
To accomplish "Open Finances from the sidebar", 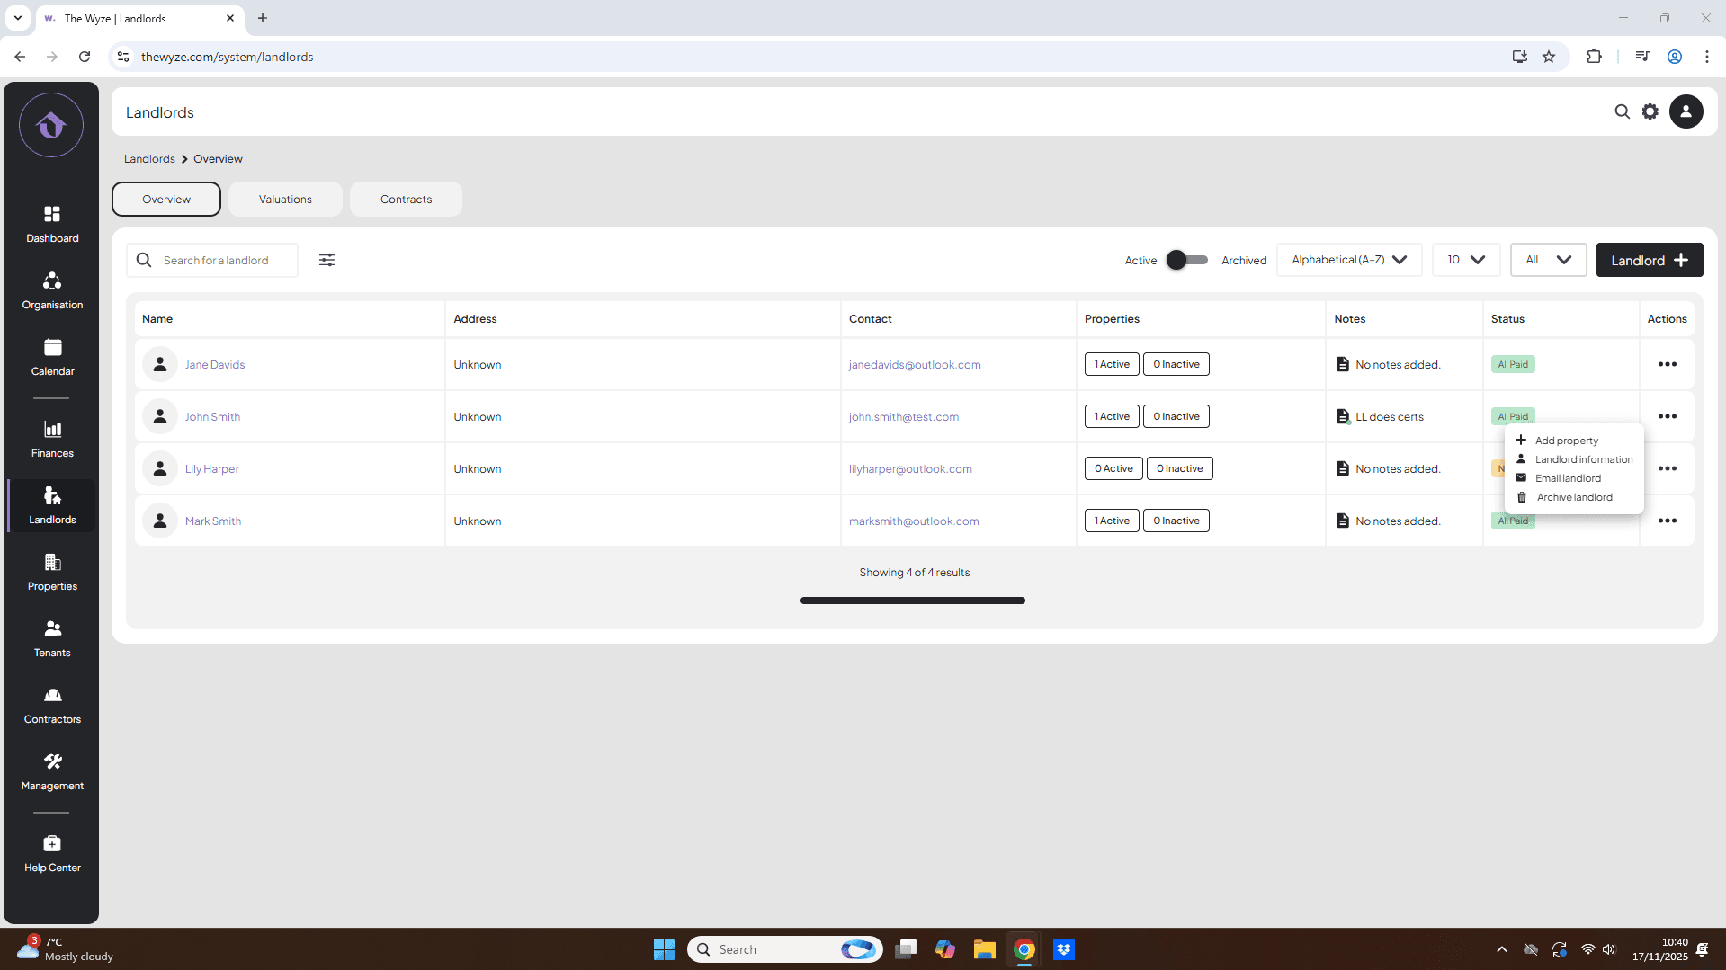I will coord(52,439).
